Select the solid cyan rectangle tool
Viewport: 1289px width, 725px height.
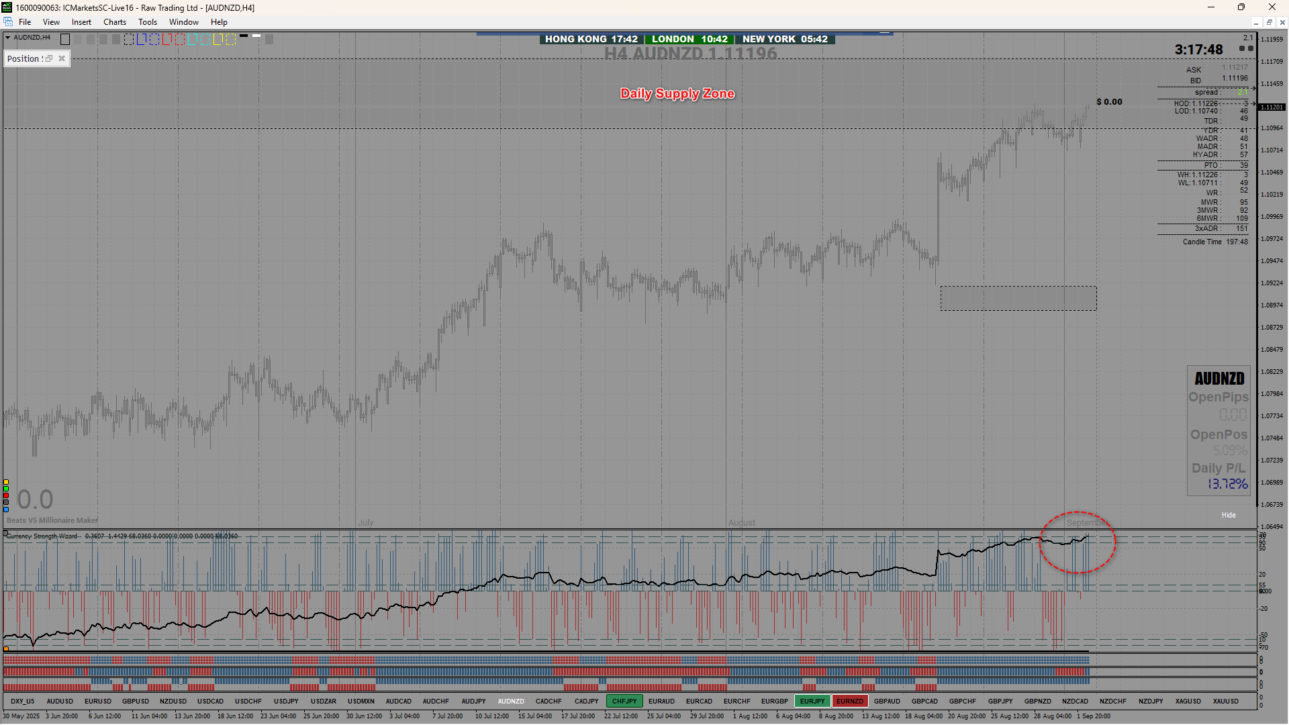193,40
